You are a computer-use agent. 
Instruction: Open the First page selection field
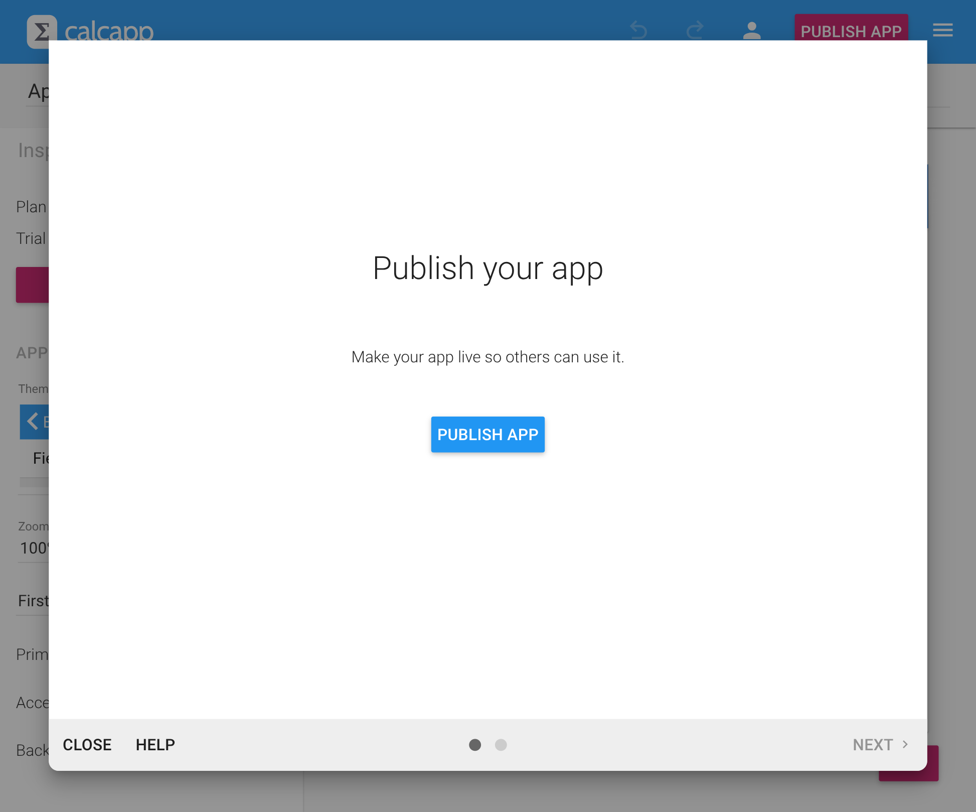pyautogui.click(x=33, y=601)
